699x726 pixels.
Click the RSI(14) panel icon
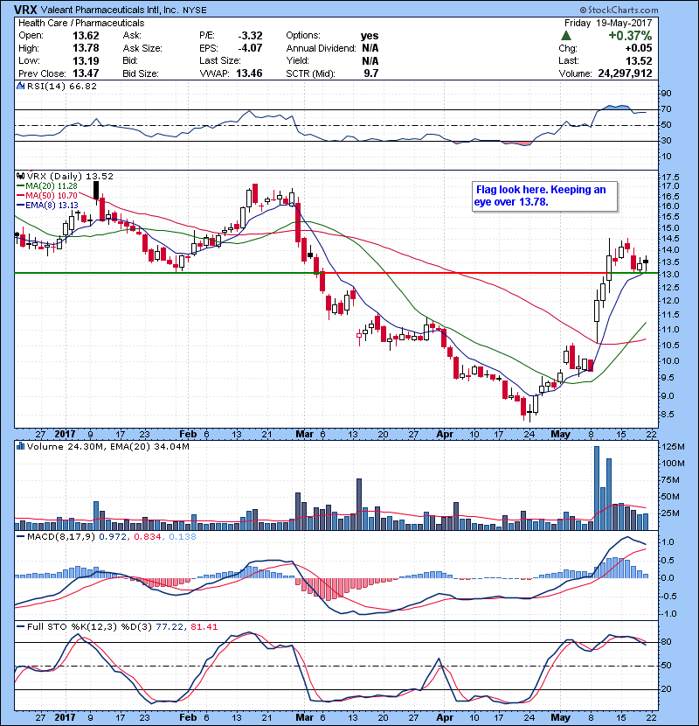tap(20, 86)
